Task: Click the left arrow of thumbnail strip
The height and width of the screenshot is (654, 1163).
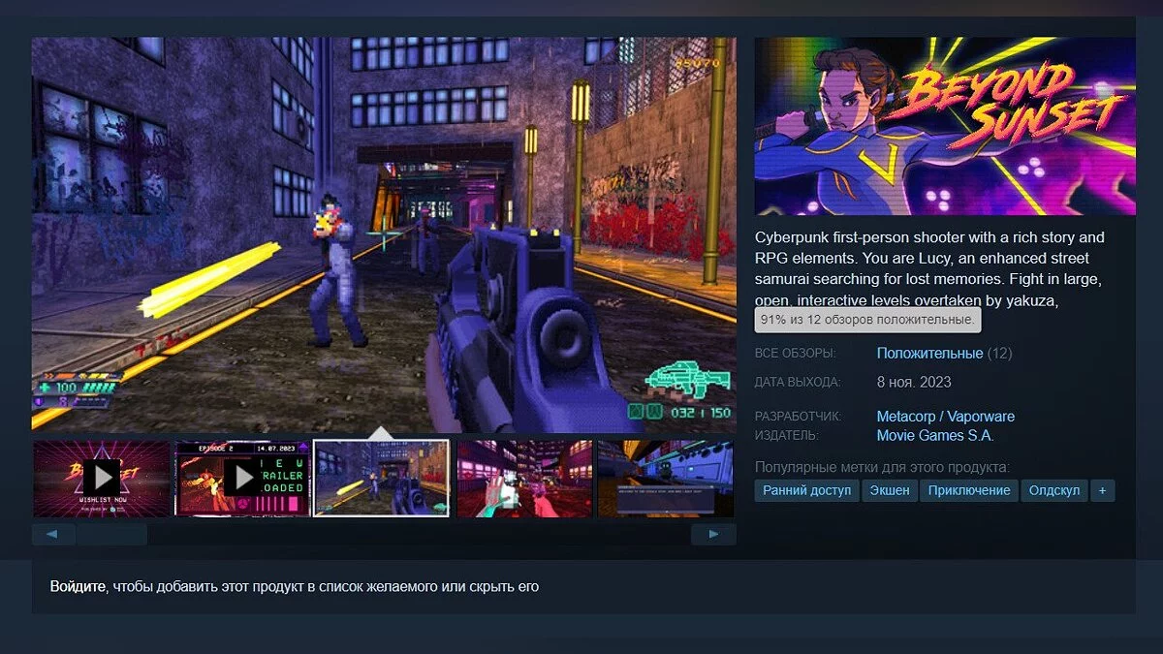Action: click(x=53, y=534)
